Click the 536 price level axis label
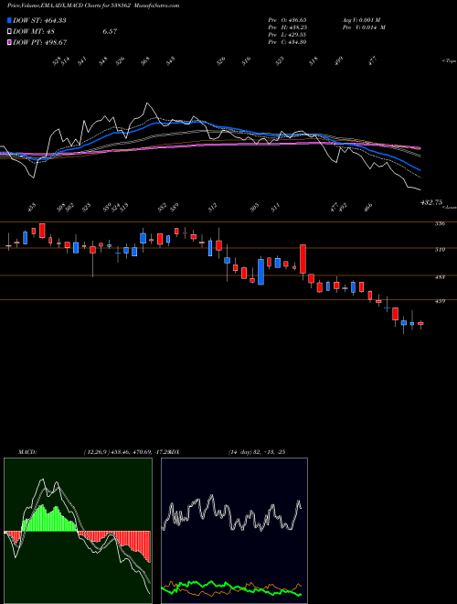Image resolution: width=457 pixels, height=604 pixels. (441, 224)
